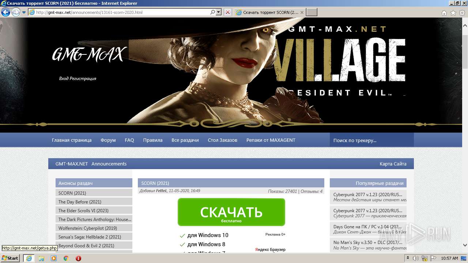Open the recent pages dropdown arrow
The width and height of the screenshot is (468, 263).
[24, 12]
